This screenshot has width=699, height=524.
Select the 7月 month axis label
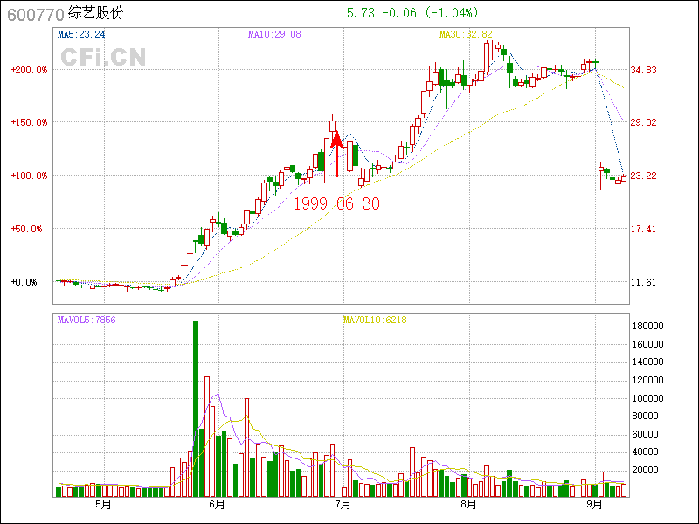[x=343, y=505]
